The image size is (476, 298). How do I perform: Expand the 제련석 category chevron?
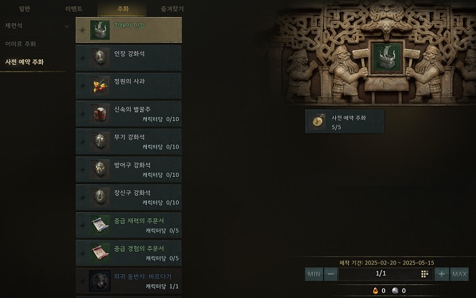[x=67, y=27]
